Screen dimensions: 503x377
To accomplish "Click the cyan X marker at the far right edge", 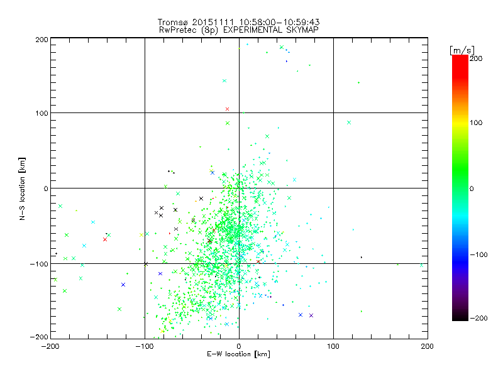I will 421,265.
